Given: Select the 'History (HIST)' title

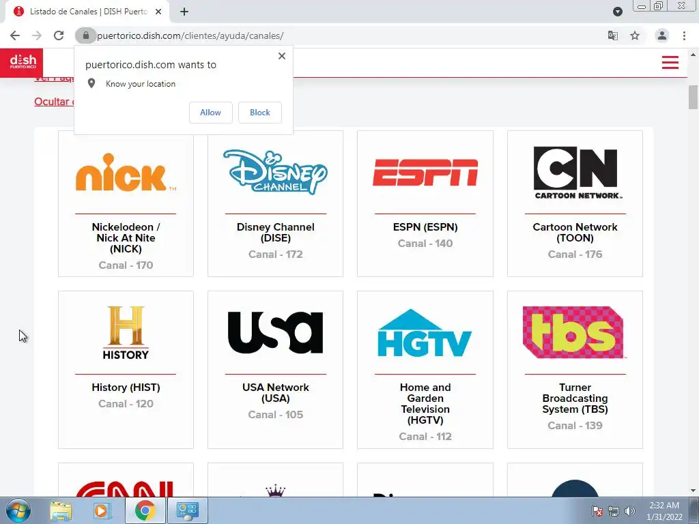Looking at the screenshot, I should [x=126, y=388].
